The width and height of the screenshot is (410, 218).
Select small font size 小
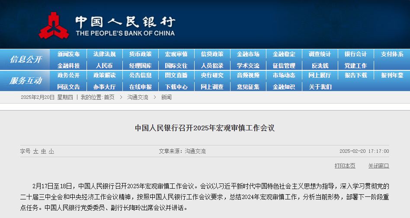[51, 152]
